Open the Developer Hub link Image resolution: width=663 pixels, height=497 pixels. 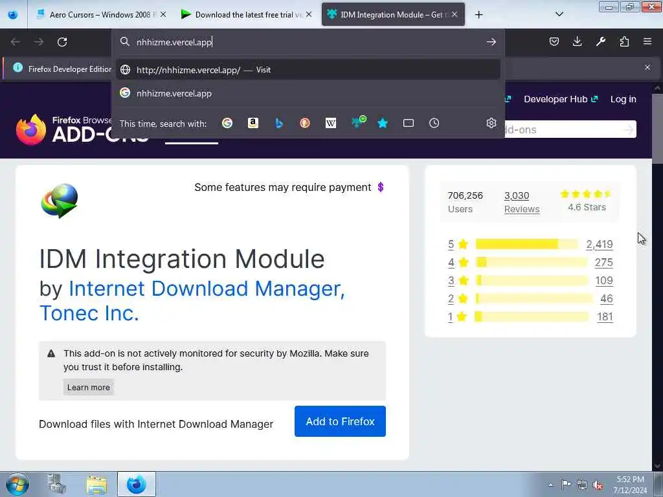pos(561,99)
